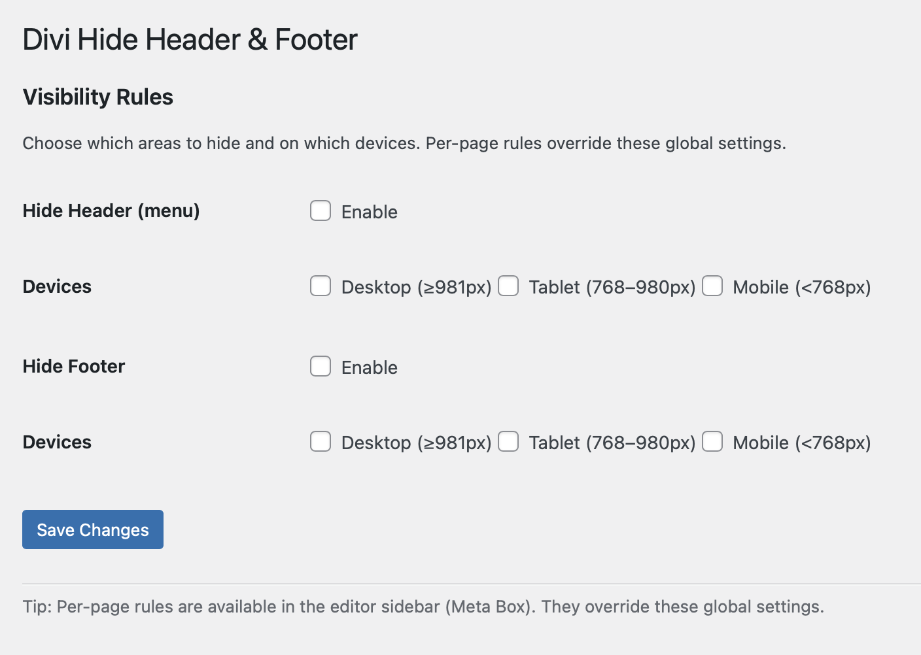Click the "Divi Hide Header & Footer" page title
The image size is (921, 655).
point(190,40)
